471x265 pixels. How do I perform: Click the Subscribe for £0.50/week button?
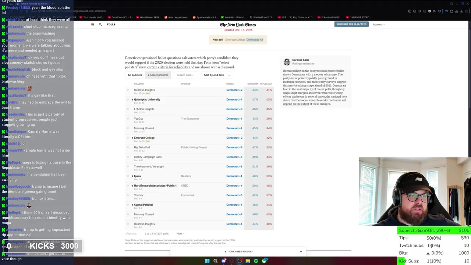(x=351, y=24)
